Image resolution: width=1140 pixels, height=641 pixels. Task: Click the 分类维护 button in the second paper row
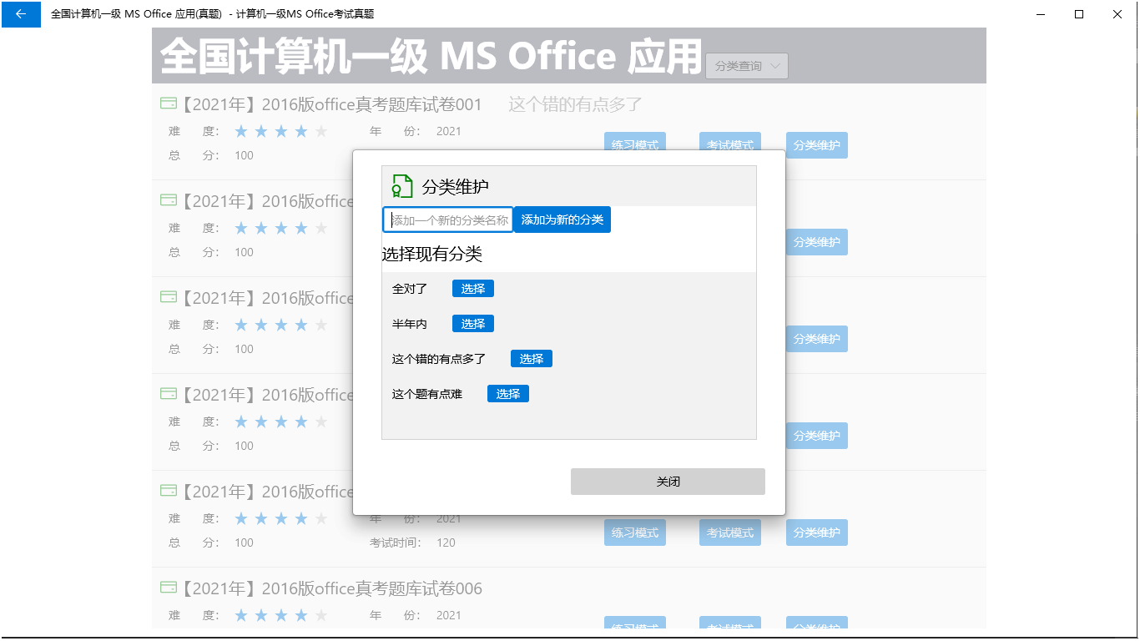[817, 242]
